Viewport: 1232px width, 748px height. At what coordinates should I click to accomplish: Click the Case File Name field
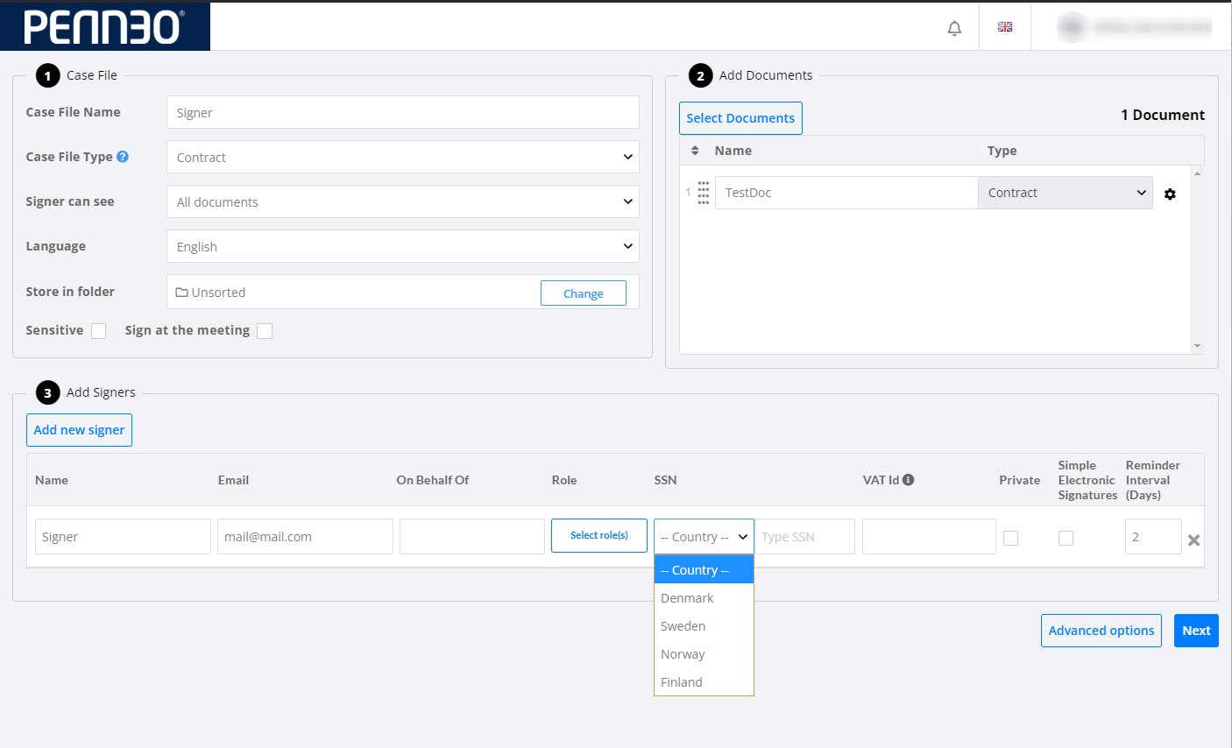click(x=403, y=112)
